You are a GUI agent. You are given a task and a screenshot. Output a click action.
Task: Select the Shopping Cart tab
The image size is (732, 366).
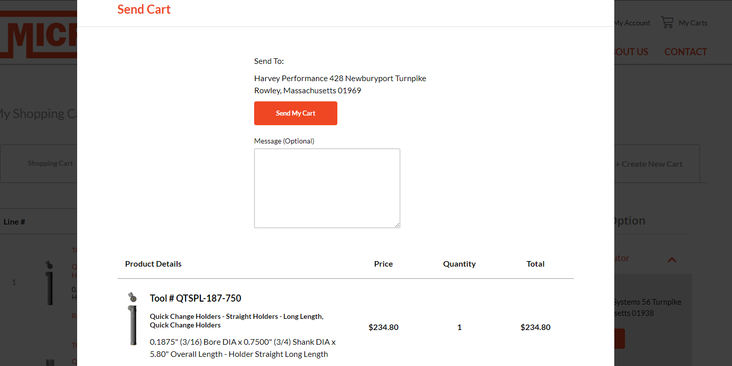(x=50, y=163)
